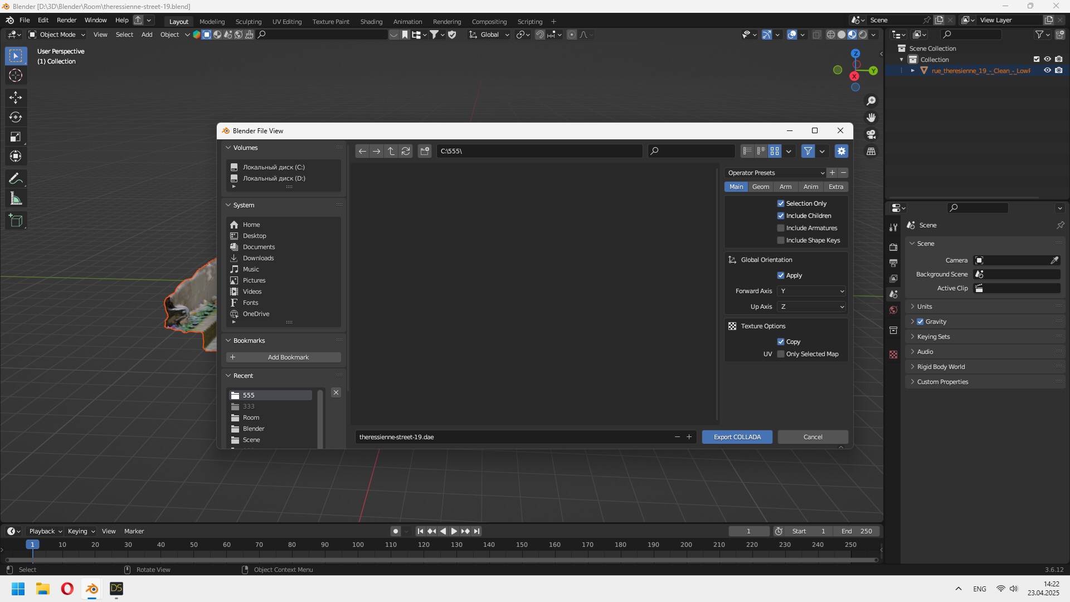Toggle texture Copy checkbox

point(781,342)
